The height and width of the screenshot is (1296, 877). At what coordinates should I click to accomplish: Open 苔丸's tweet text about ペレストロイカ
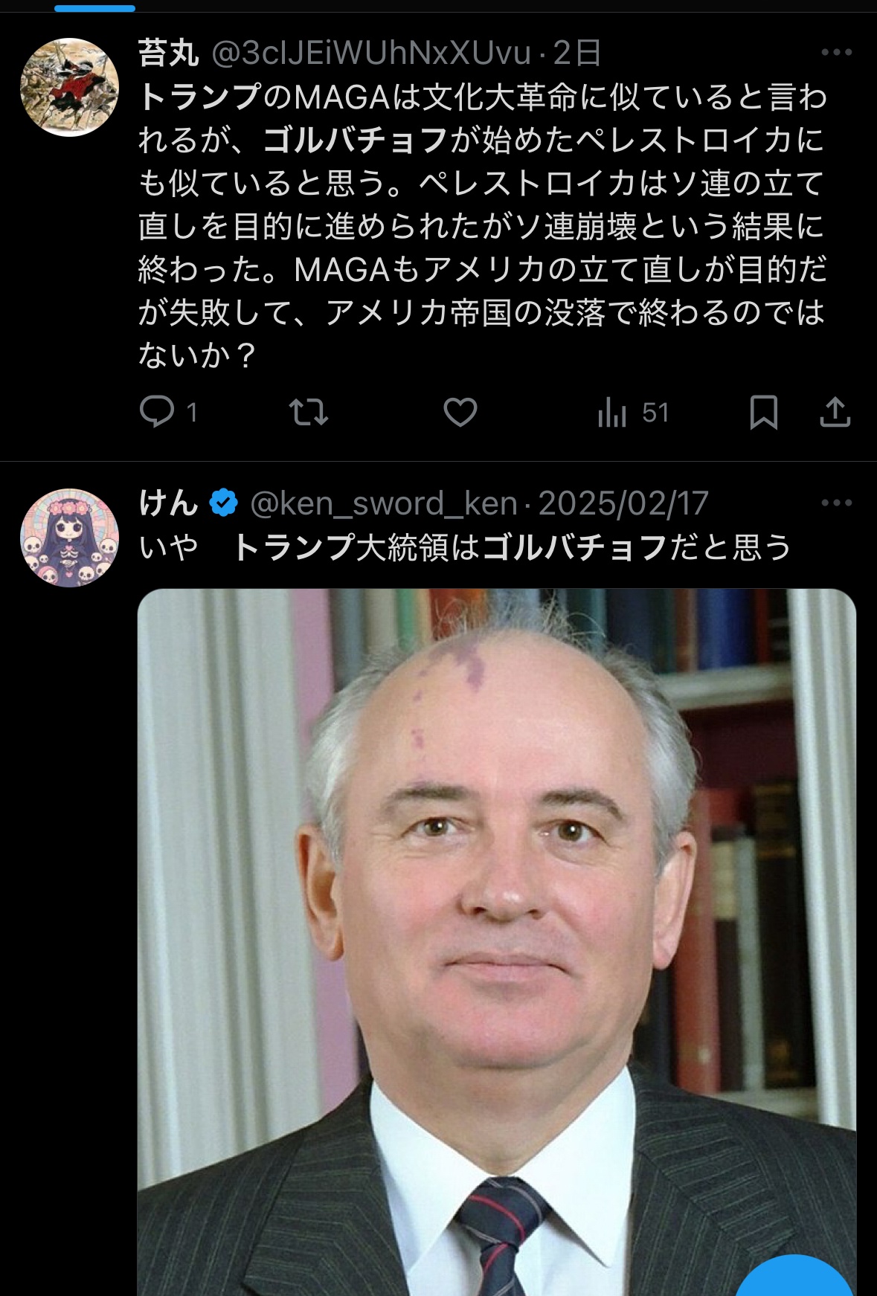482,226
